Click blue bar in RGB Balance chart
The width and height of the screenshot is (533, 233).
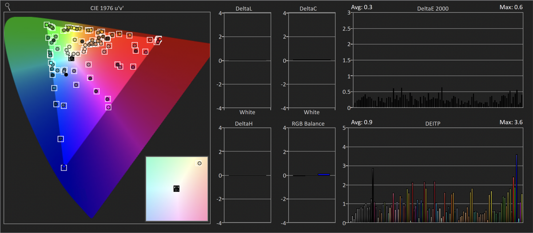(x=324, y=175)
